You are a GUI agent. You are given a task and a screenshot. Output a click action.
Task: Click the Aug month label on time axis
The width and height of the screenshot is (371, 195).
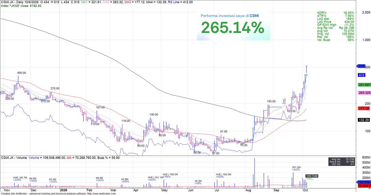[249, 191]
